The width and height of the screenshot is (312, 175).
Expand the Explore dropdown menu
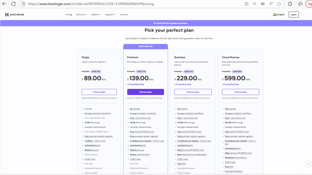96,14
